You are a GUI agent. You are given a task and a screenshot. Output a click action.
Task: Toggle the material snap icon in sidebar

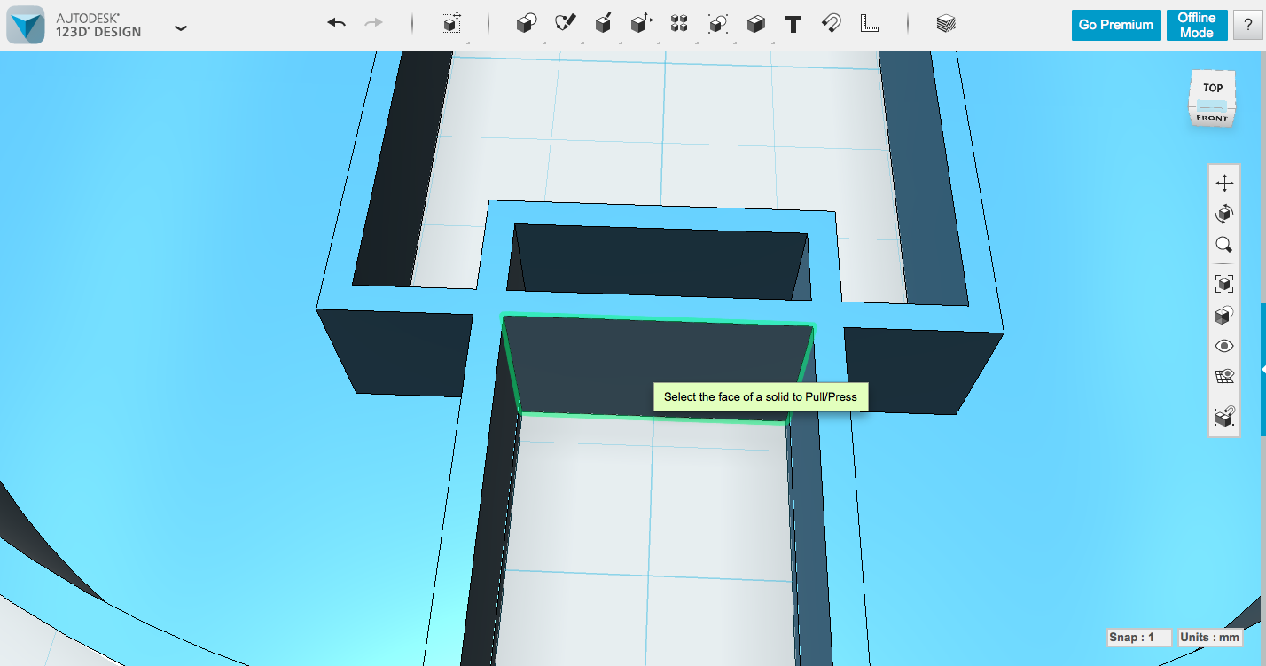(1224, 416)
